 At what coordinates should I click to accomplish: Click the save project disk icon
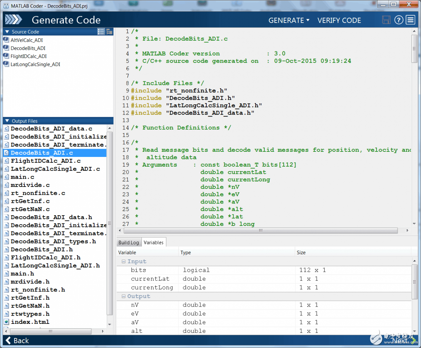tap(386, 20)
